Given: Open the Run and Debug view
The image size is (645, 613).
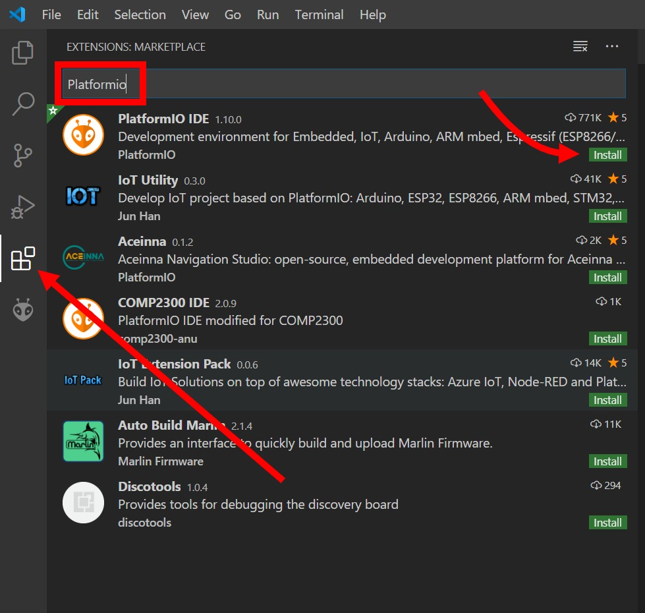Looking at the screenshot, I should (x=22, y=207).
